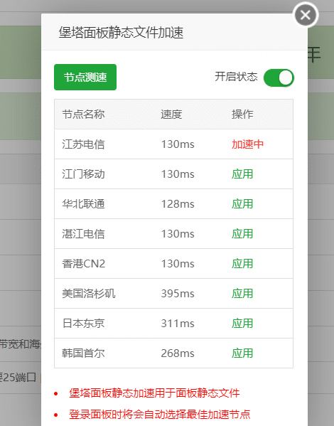The width and height of the screenshot is (334, 426).
Task: Click the dialog title 堡塔面板静态文件加速
Action: (x=121, y=33)
